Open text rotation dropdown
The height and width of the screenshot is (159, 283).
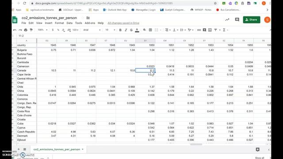tap(191, 30)
